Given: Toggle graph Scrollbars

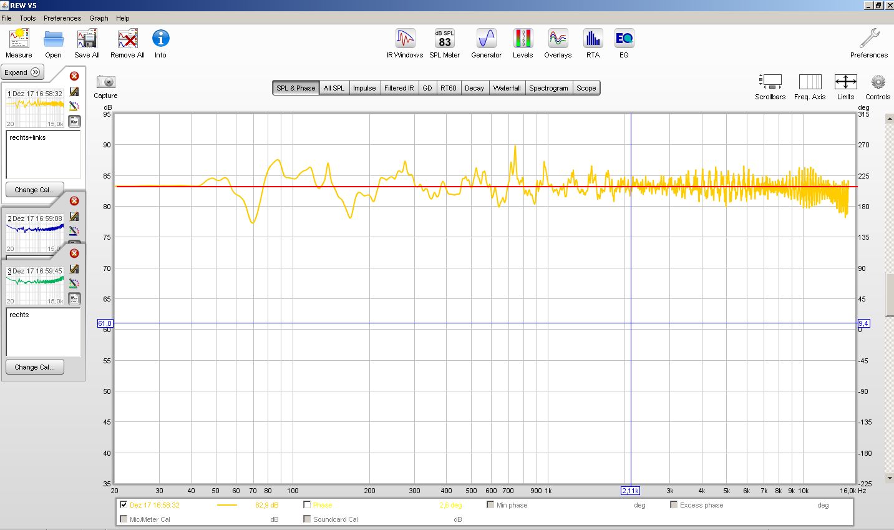Looking at the screenshot, I should [770, 87].
